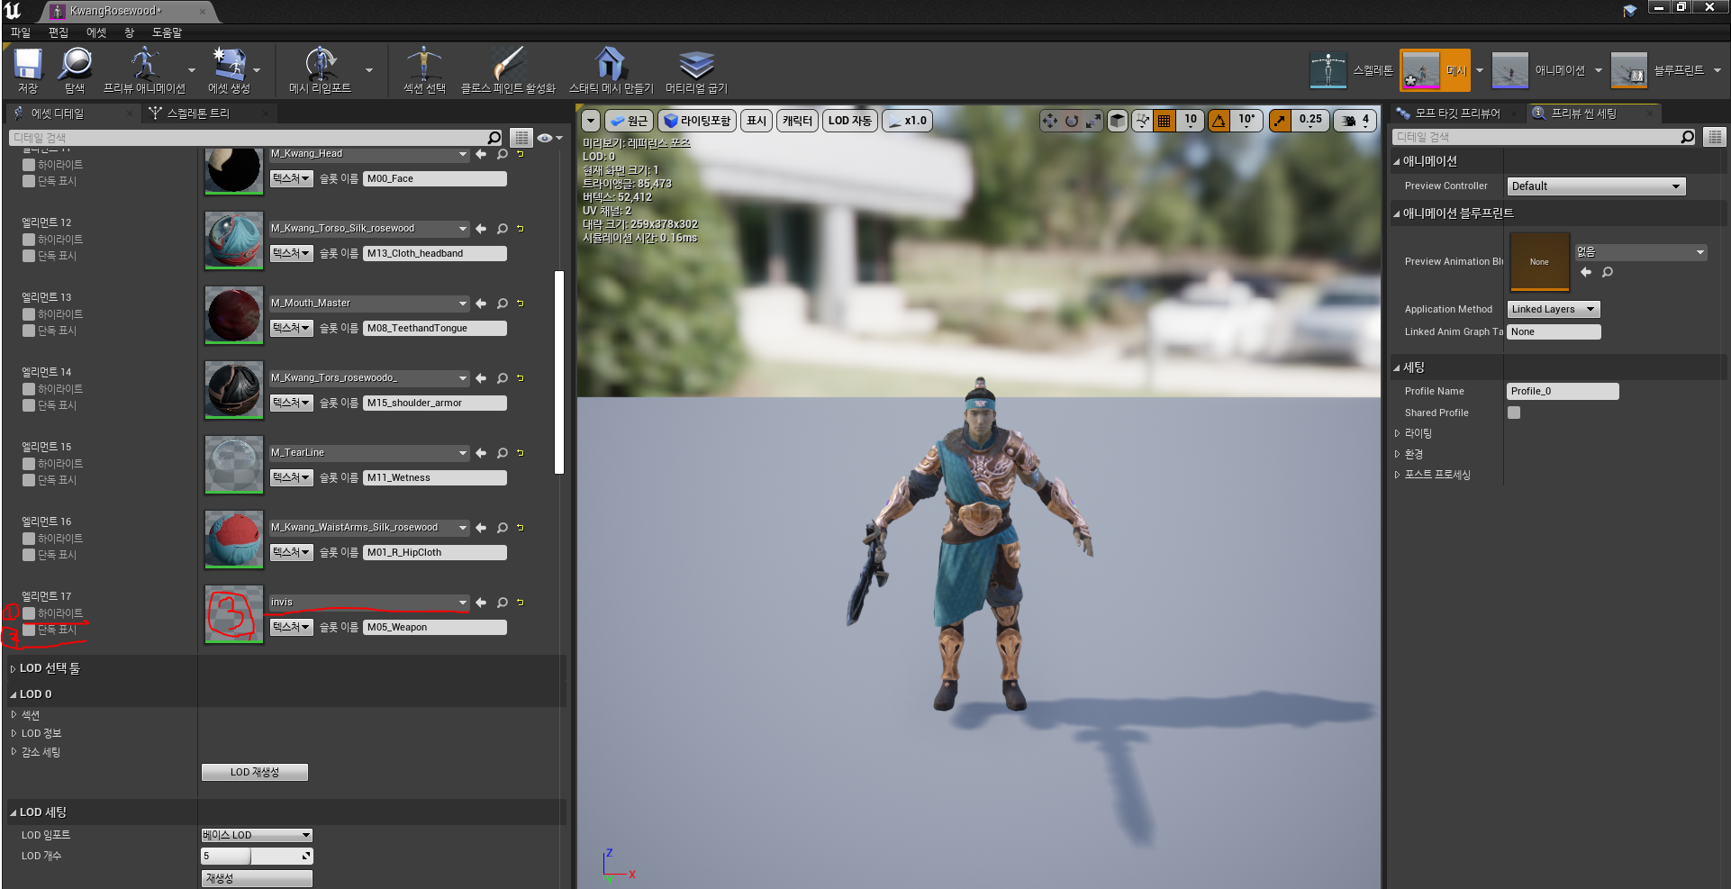The image size is (1731, 889).
Task: Click search icon beside Preview Animation Blueprint
Action: click(1608, 272)
